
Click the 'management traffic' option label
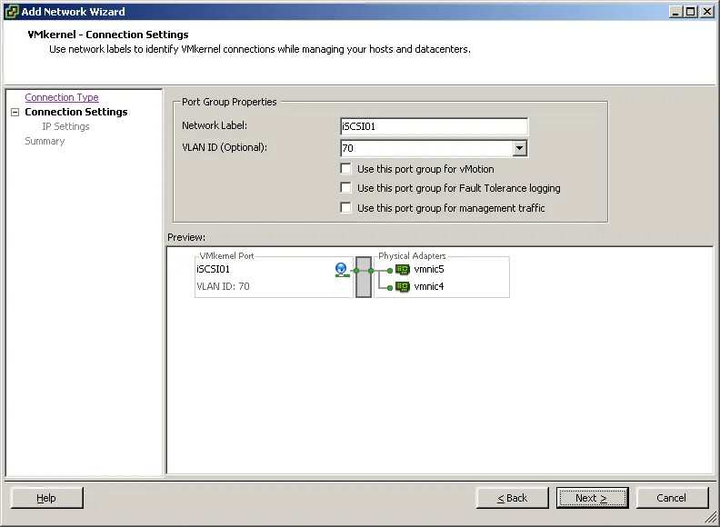tap(451, 208)
